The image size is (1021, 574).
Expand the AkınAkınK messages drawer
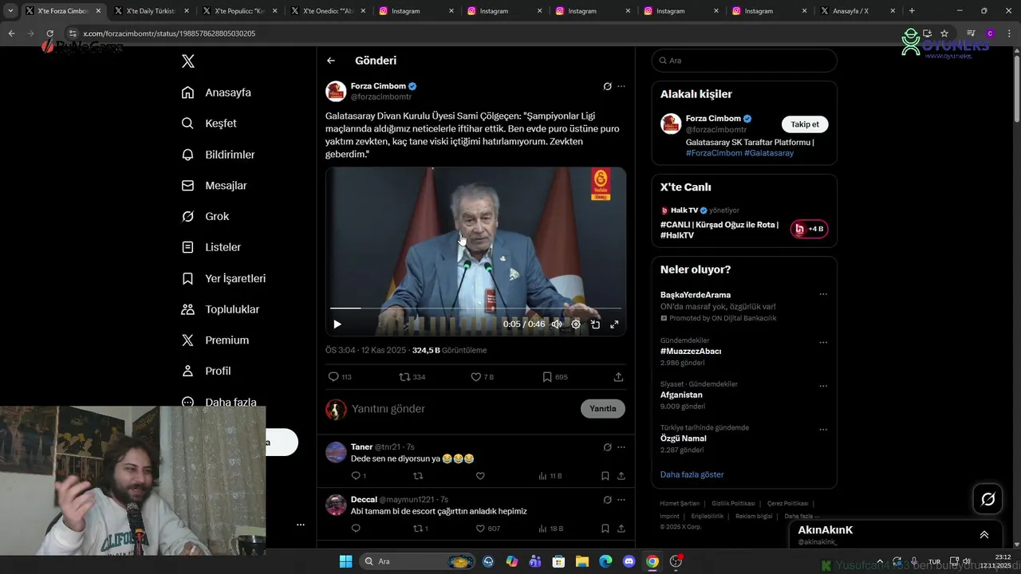point(984,535)
